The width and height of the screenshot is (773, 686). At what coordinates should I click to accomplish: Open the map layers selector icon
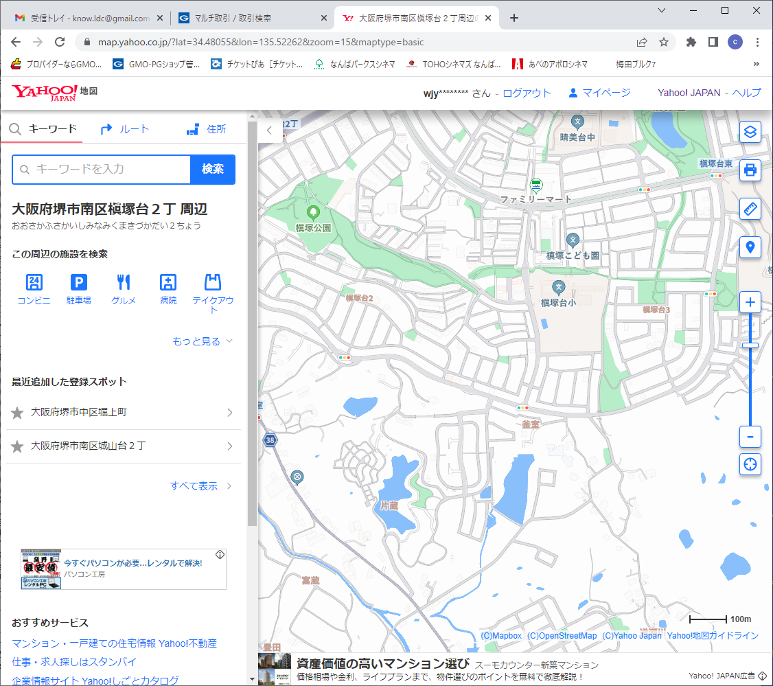(750, 131)
